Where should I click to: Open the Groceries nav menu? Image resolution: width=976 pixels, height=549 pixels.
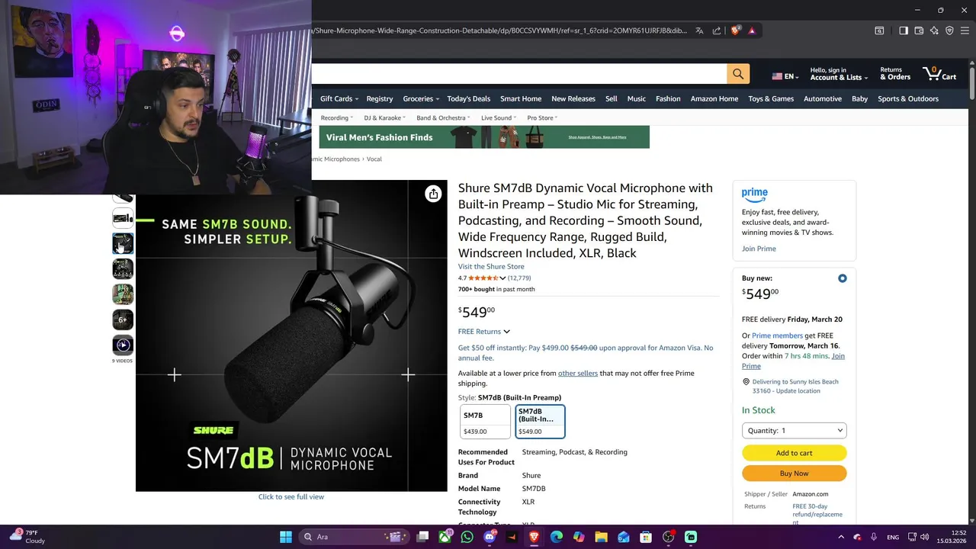421,98
